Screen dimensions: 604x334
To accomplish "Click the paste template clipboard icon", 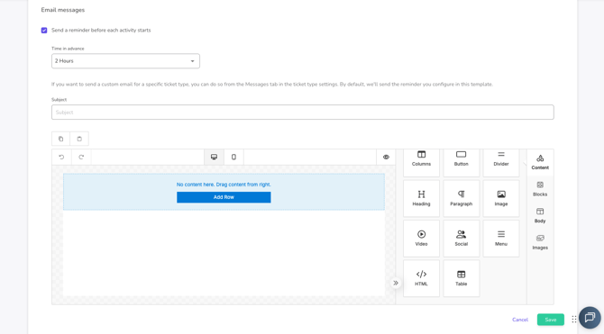I will pos(79,139).
